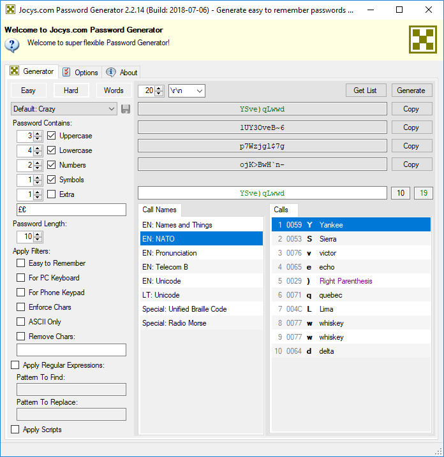Enable the ASCII Only filter
Viewport: 444px width, 457px height.
pos(20,321)
